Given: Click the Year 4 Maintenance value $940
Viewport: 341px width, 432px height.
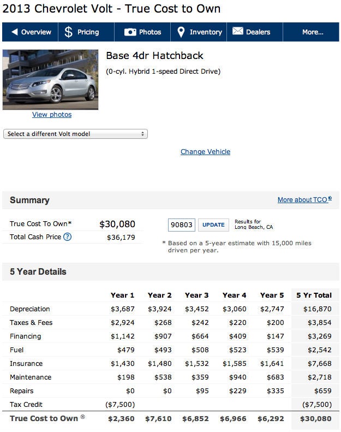Looking at the screenshot, I should [x=238, y=377].
